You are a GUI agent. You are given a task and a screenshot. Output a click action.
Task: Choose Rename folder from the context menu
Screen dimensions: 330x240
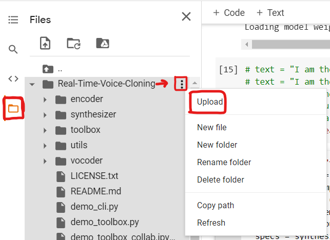(224, 163)
